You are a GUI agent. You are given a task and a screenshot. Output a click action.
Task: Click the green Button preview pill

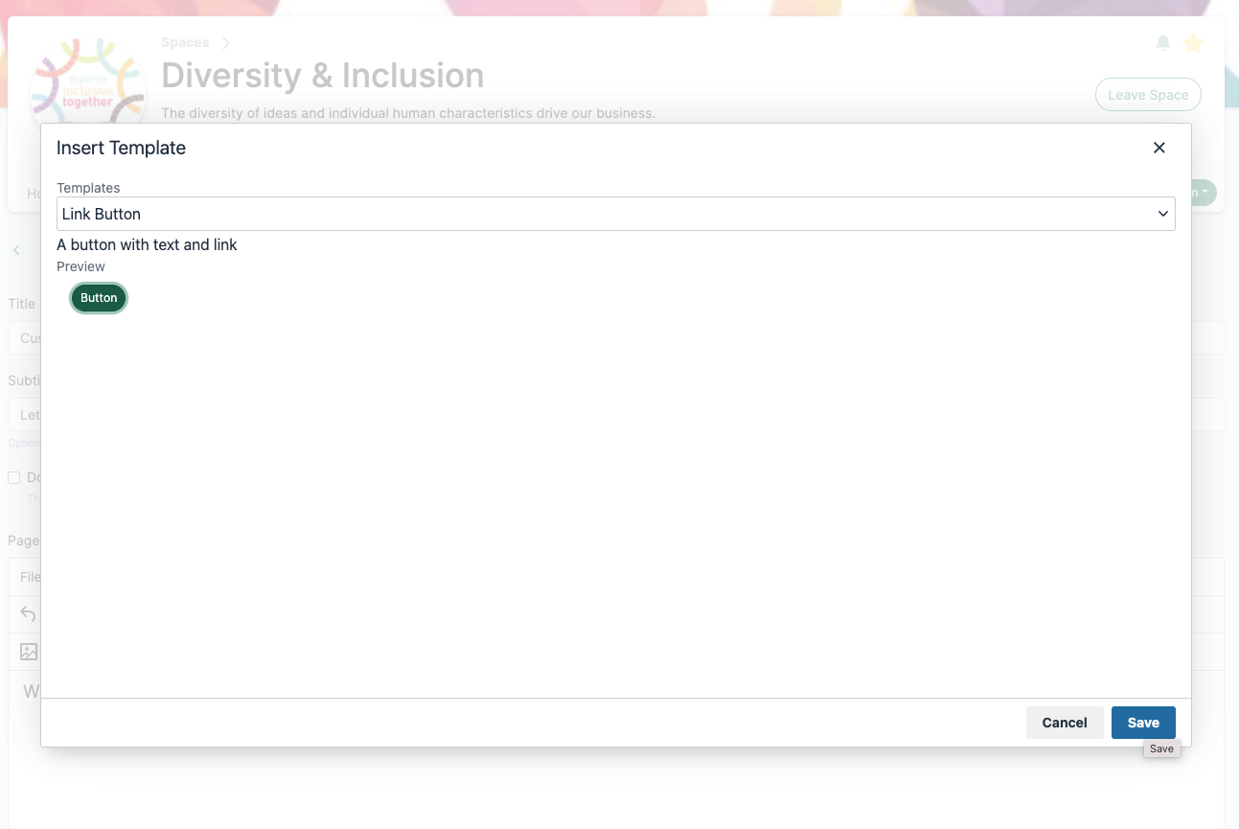[99, 298]
